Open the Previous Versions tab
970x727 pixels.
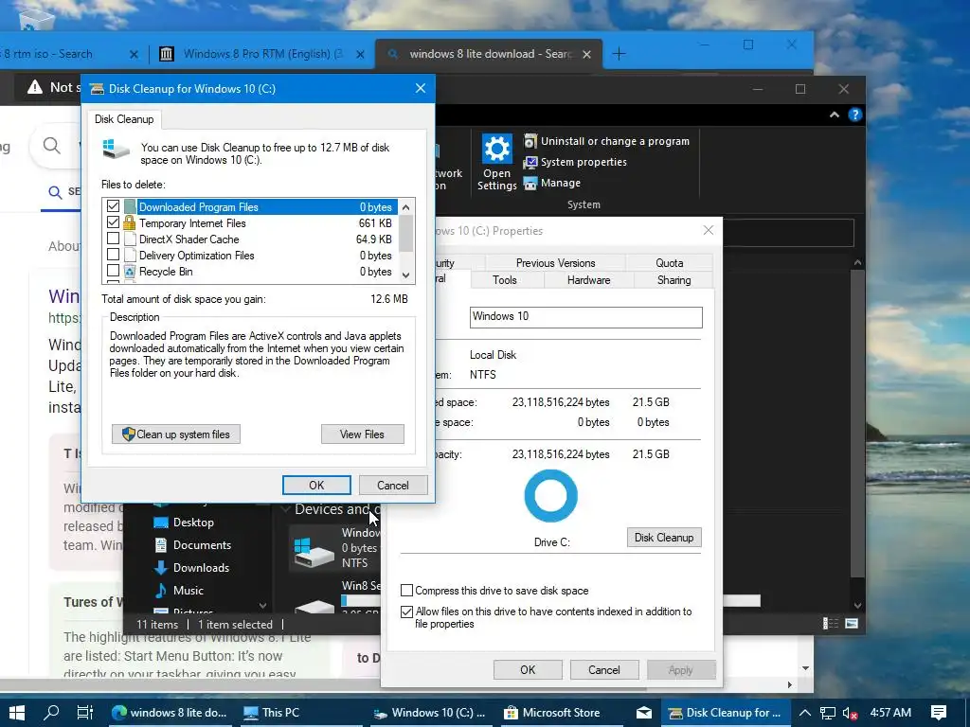pos(555,263)
